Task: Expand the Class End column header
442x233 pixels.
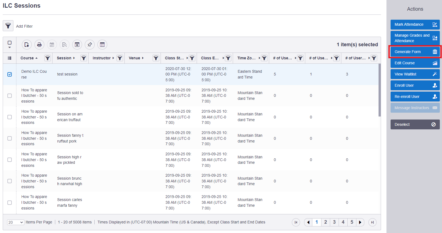Action: pyautogui.click(x=223, y=58)
